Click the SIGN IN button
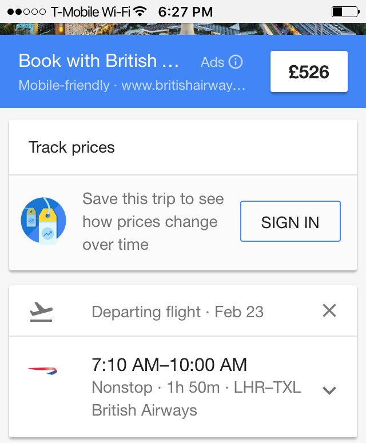366x443 pixels. 290,221
